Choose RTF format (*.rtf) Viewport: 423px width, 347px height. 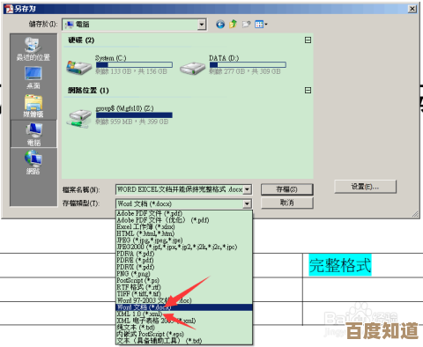pyautogui.click(x=184, y=287)
